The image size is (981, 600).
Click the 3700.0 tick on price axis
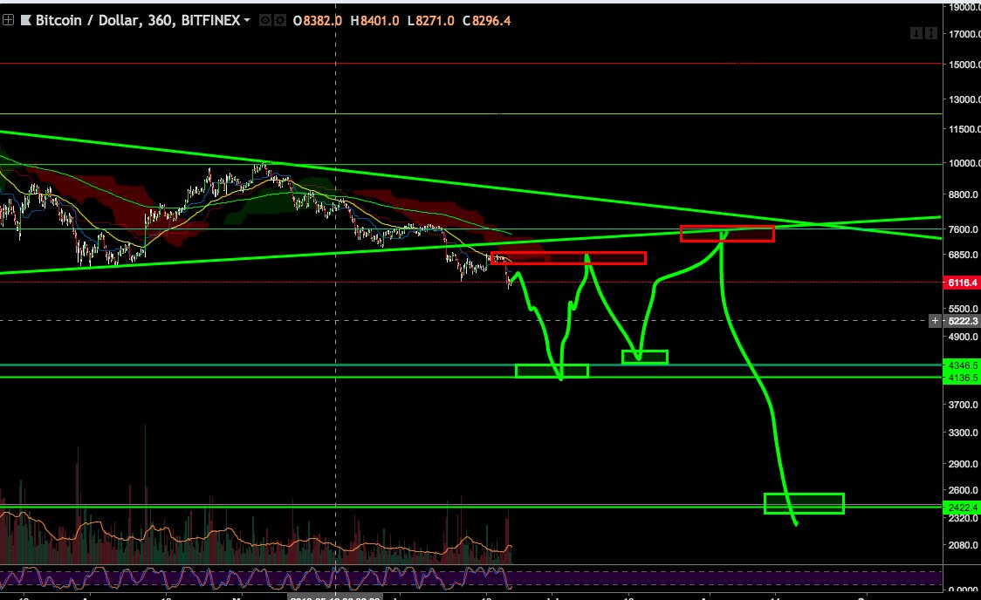[964, 405]
